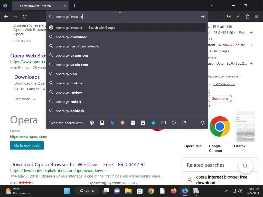The width and height of the screenshot is (263, 197).
Task: Open File Explorer from taskbar
Action: pyautogui.click(x=128, y=191)
